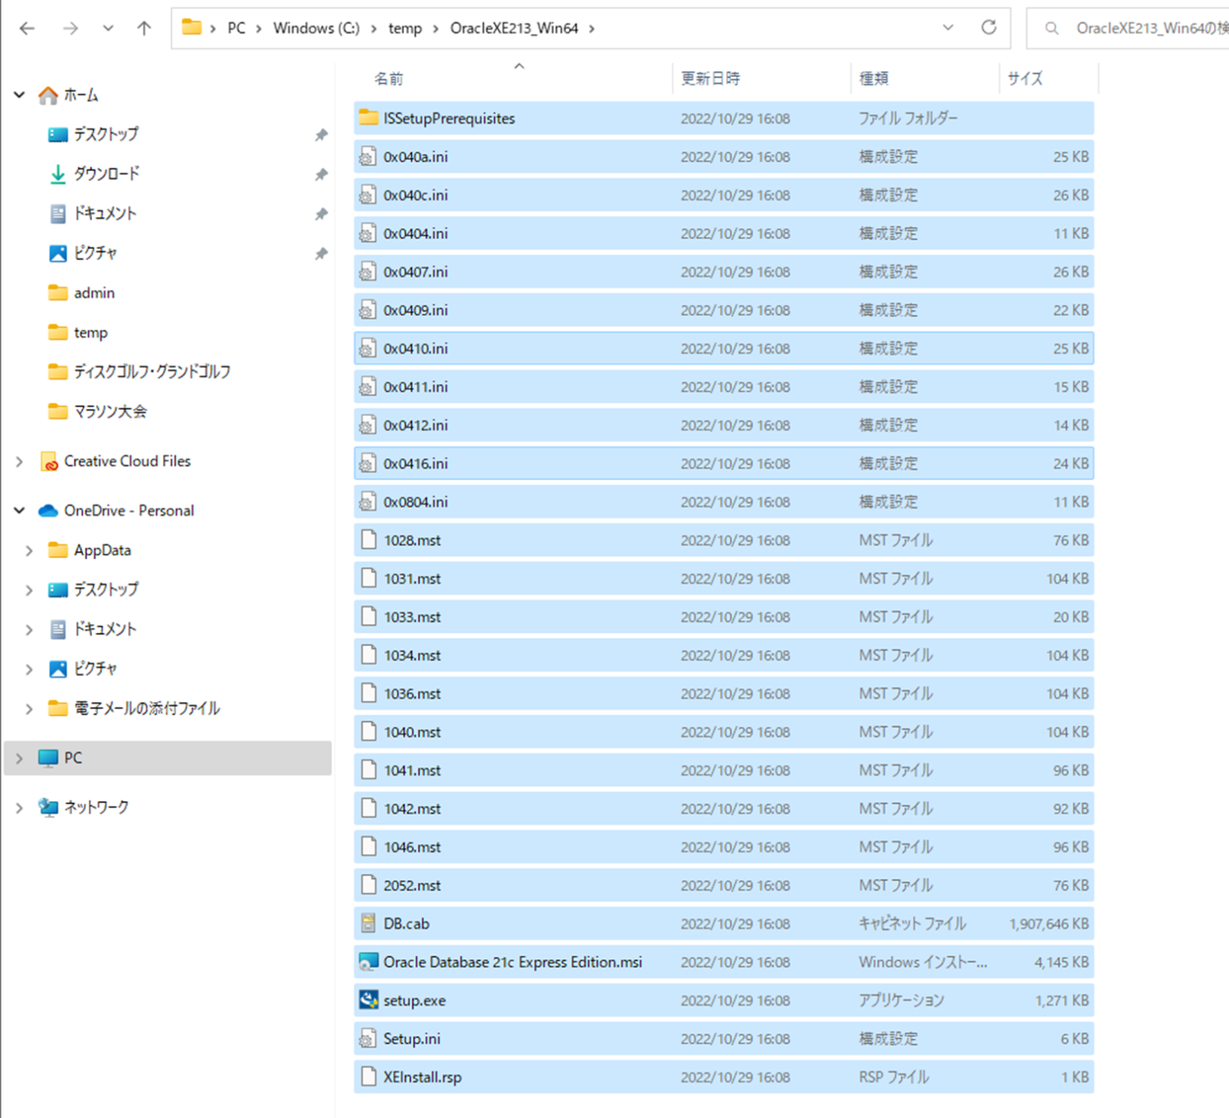Click the temp breadcrumb in address bar
1229x1118 pixels.
405,29
